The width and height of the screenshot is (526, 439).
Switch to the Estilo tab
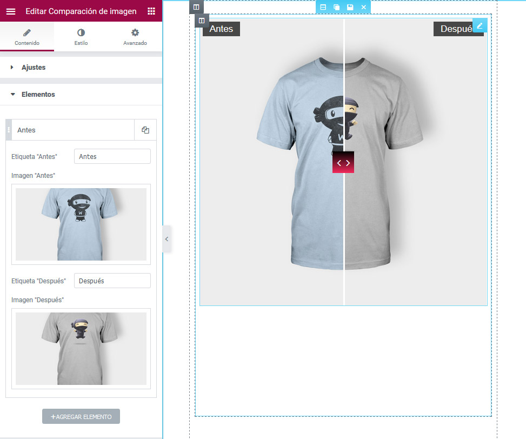coord(81,37)
